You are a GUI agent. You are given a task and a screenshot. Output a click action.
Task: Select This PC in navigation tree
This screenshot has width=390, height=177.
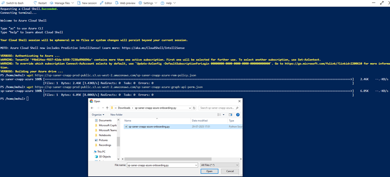click(99, 152)
